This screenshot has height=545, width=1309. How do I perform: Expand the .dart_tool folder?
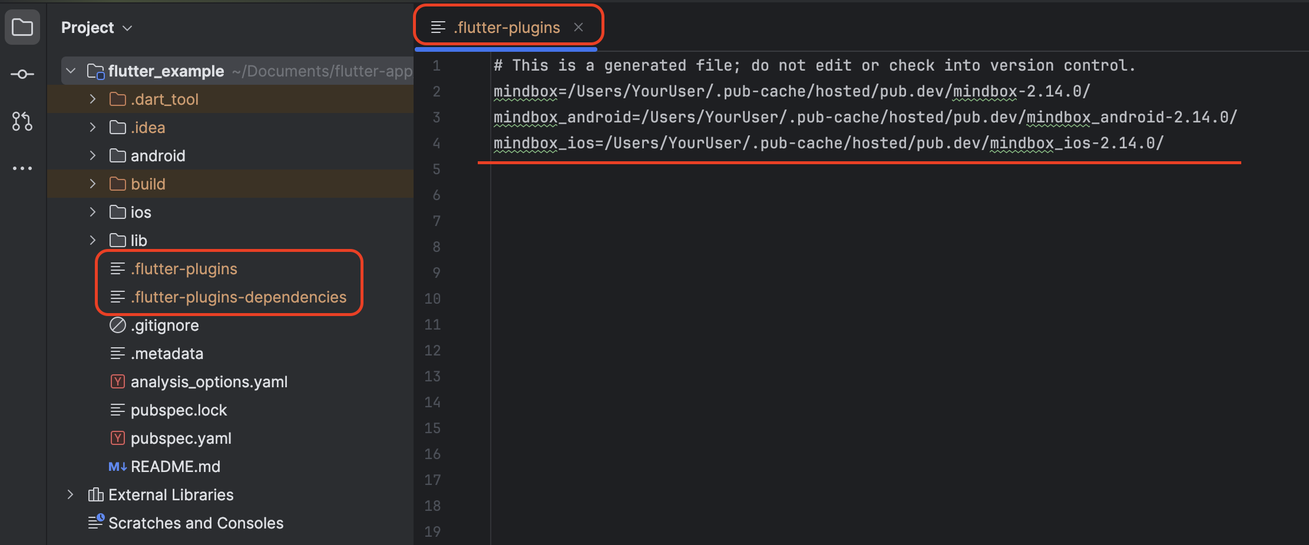pos(92,99)
